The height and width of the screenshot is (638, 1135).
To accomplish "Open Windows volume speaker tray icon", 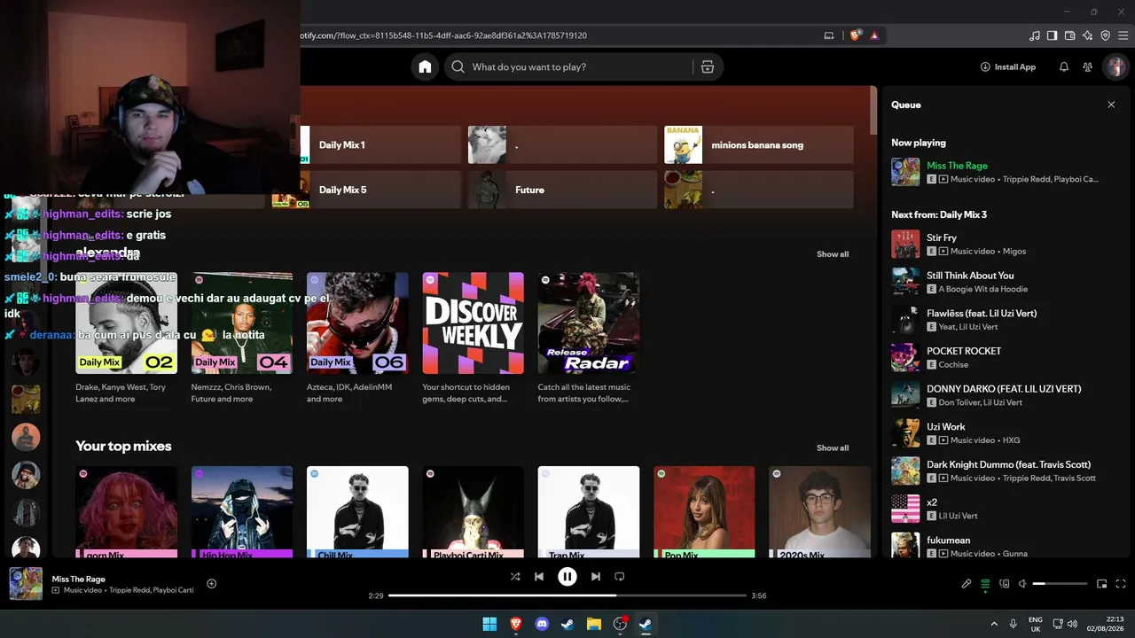I will point(1072,624).
